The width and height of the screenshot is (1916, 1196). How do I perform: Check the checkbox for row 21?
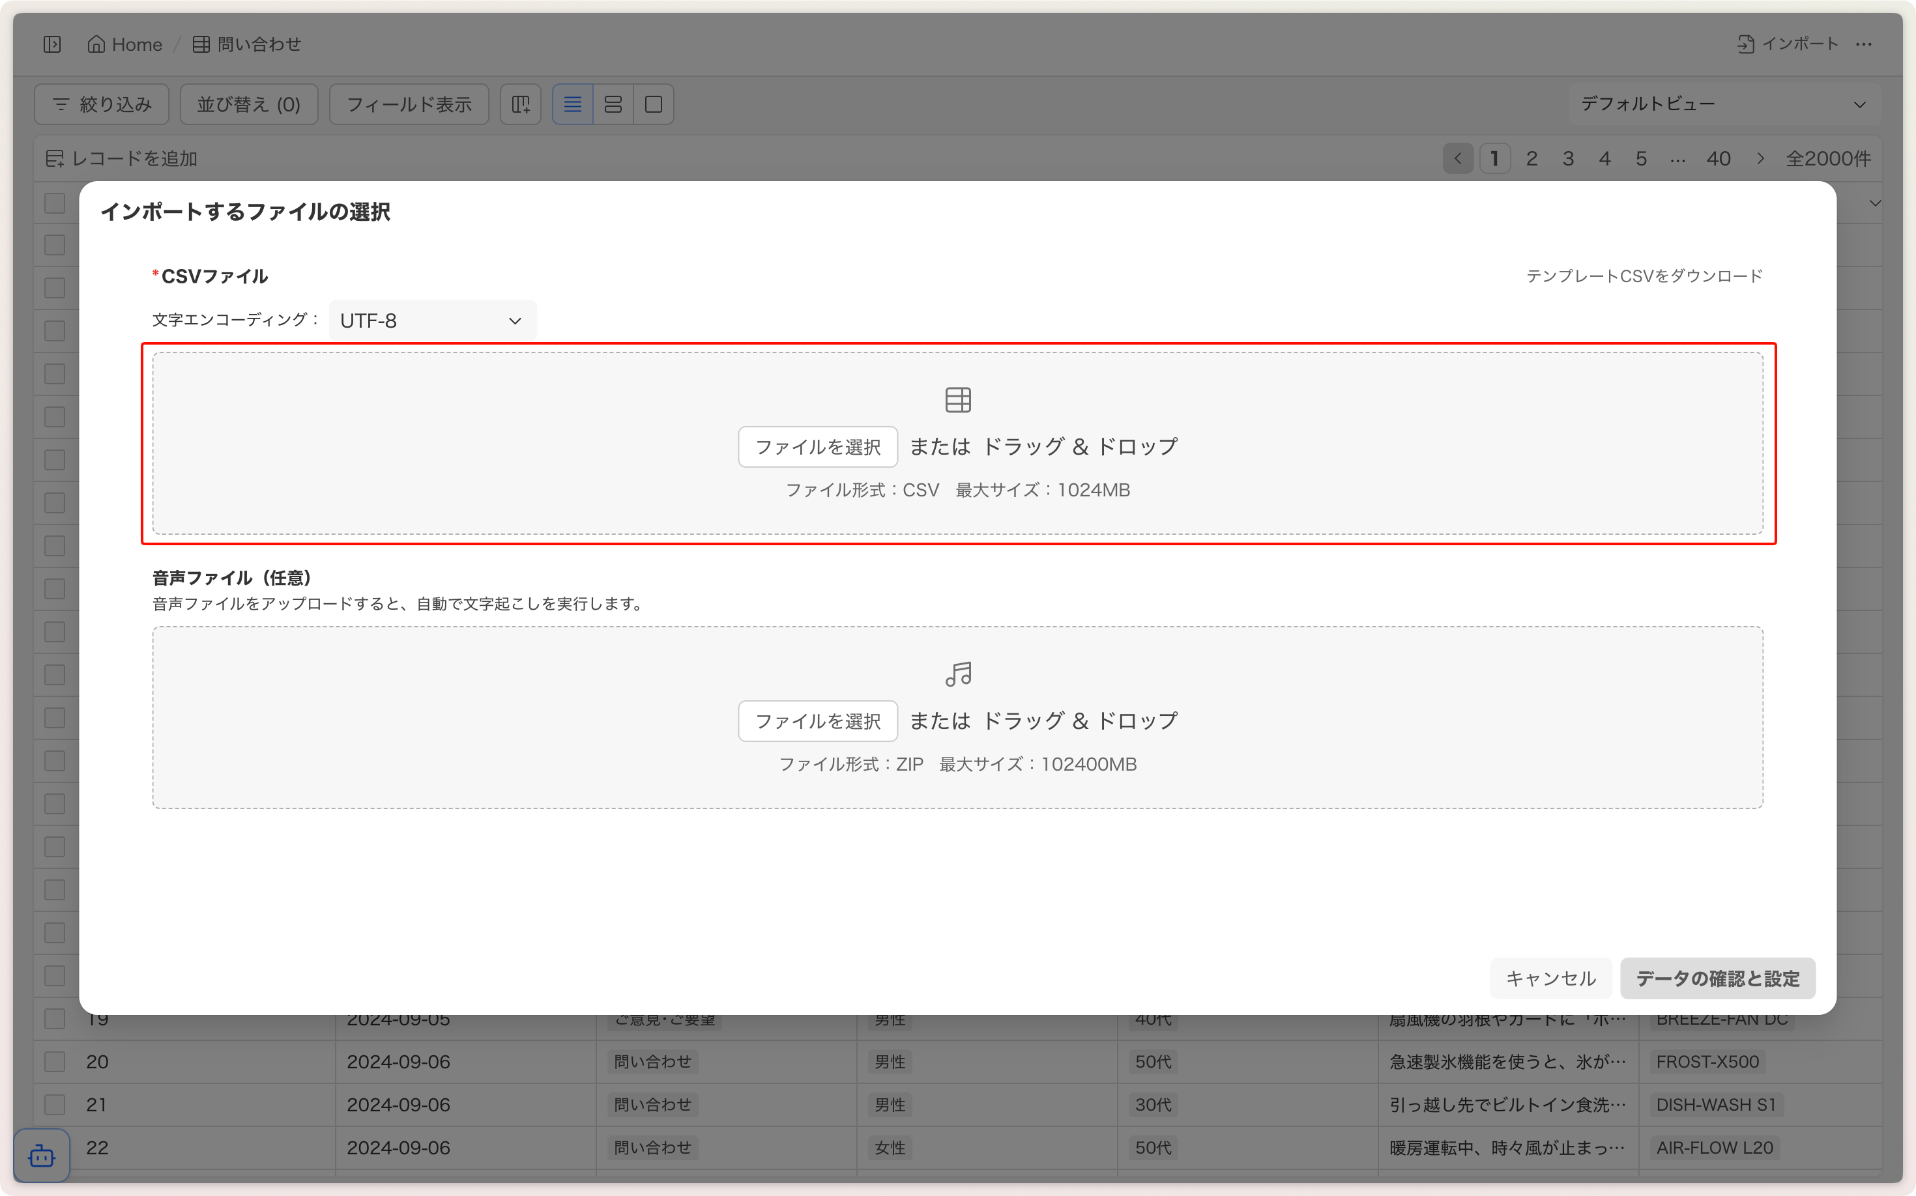tap(55, 1104)
